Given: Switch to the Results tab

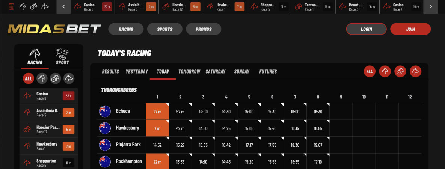Looking at the screenshot, I should tap(110, 72).
